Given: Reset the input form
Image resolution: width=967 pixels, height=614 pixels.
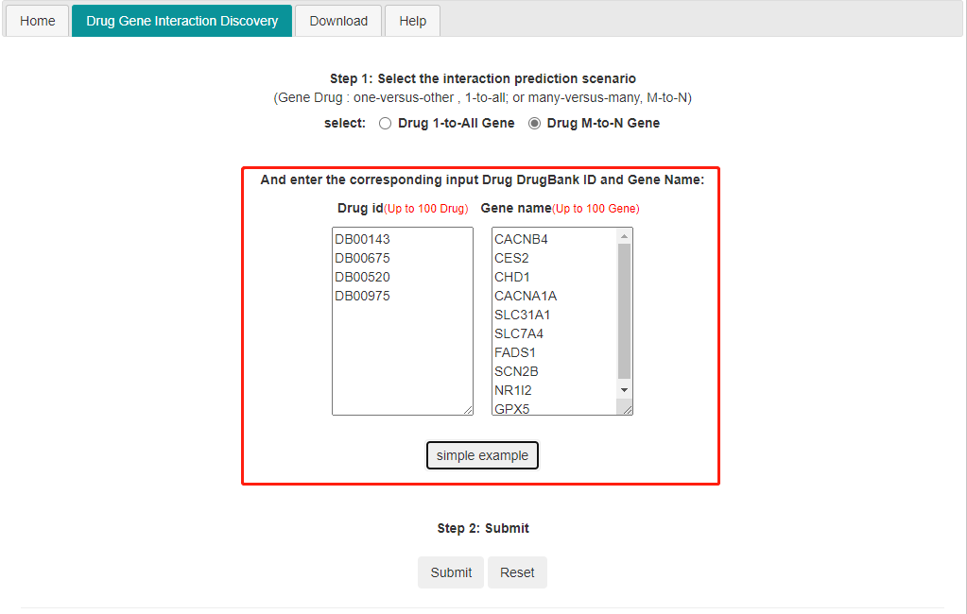Looking at the screenshot, I should (x=517, y=572).
